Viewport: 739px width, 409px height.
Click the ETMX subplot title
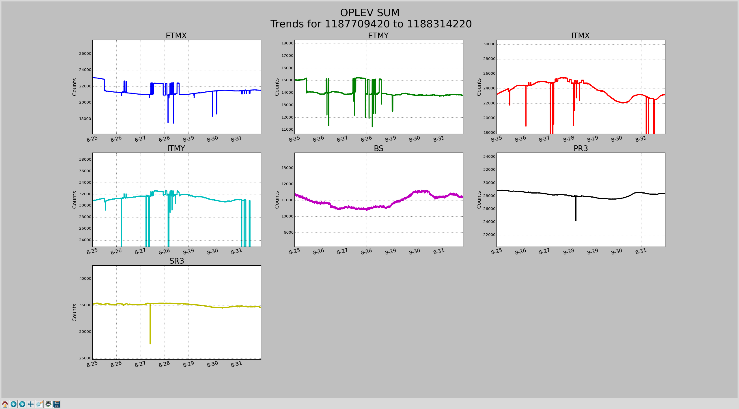point(176,36)
